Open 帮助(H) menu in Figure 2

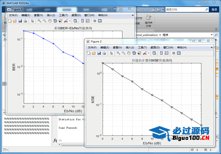tap(182, 47)
